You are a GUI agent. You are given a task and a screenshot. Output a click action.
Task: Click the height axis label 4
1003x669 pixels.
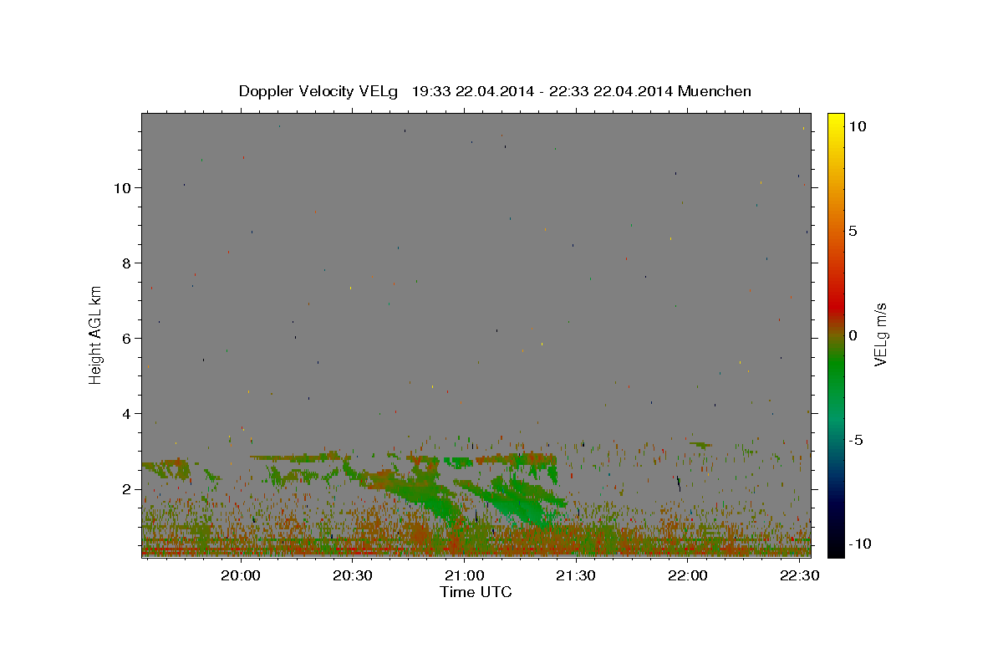coord(128,414)
